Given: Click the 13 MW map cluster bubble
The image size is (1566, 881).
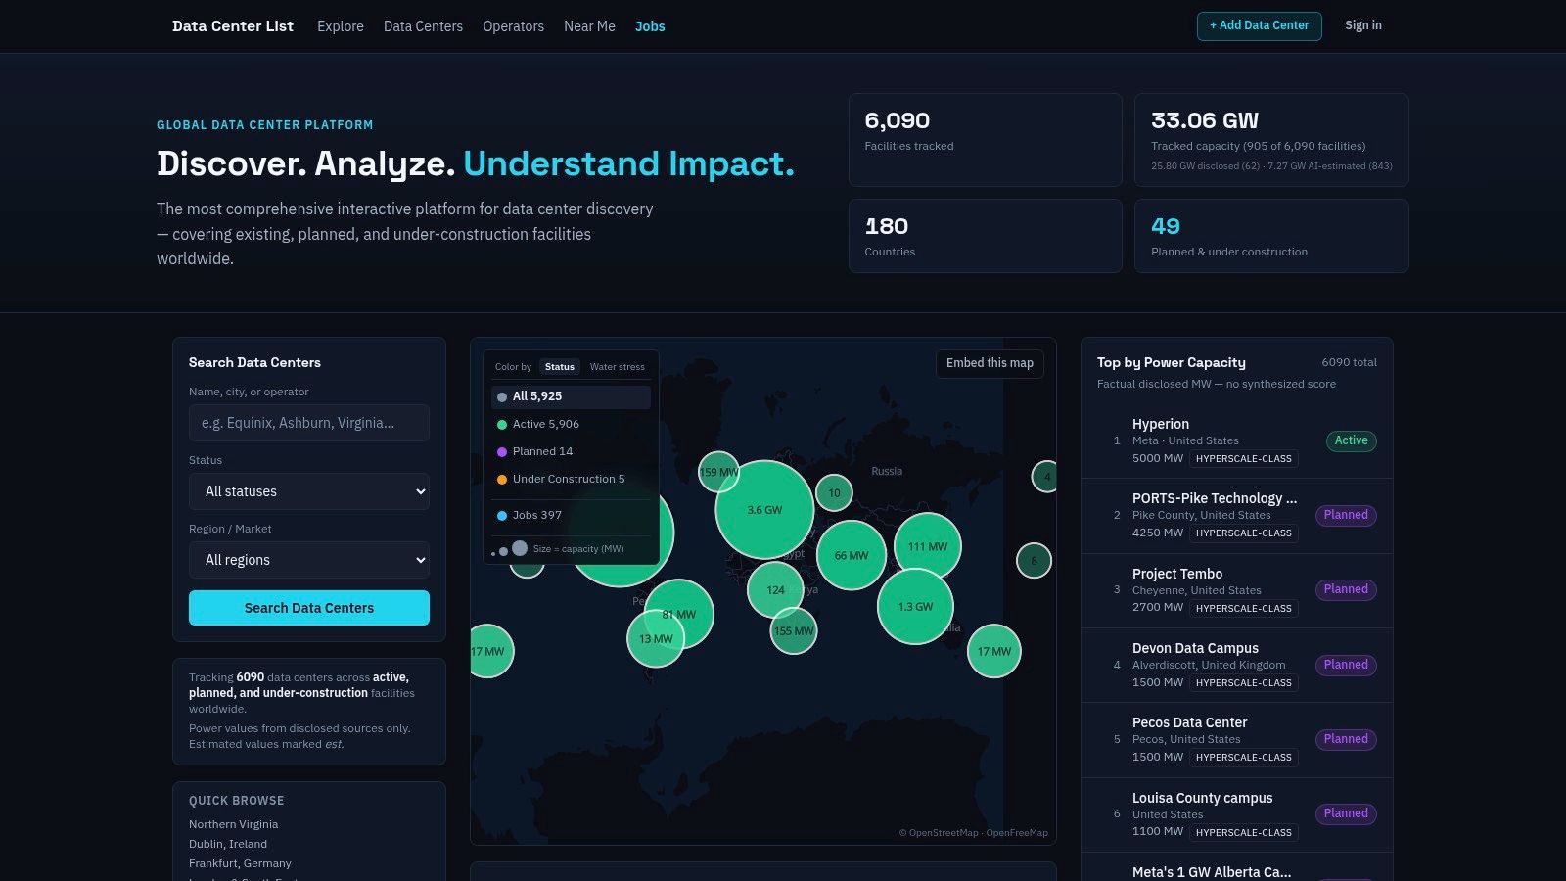Looking at the screenshot, I should coord(656,638).
